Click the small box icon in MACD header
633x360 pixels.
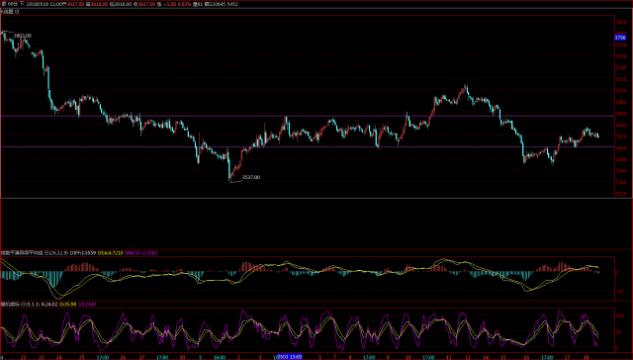pos(46,253)
